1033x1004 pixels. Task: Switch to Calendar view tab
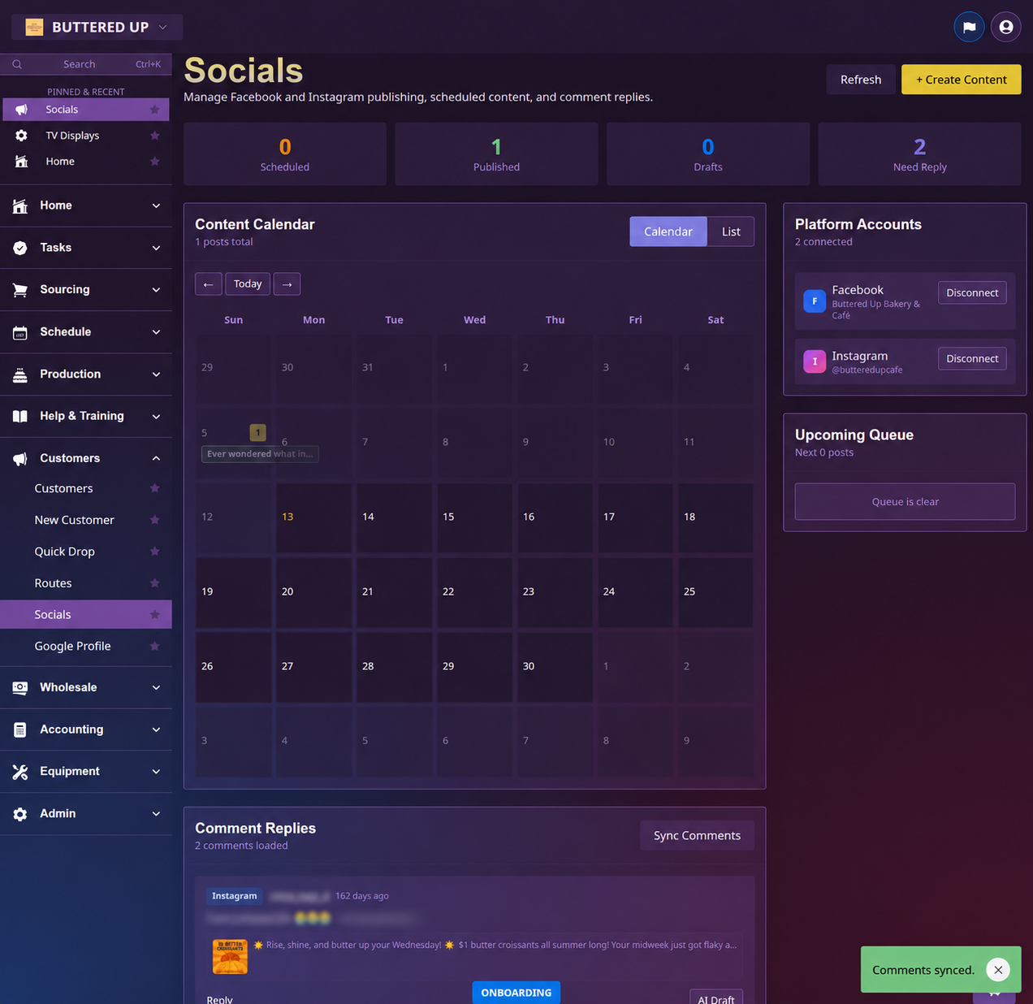click(x=668, y=232)
